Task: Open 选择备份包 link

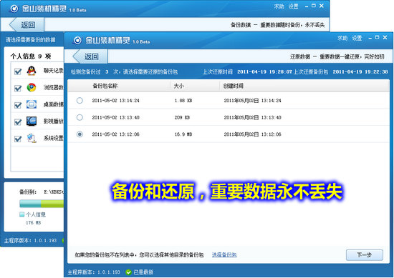Action: [224, 255]
